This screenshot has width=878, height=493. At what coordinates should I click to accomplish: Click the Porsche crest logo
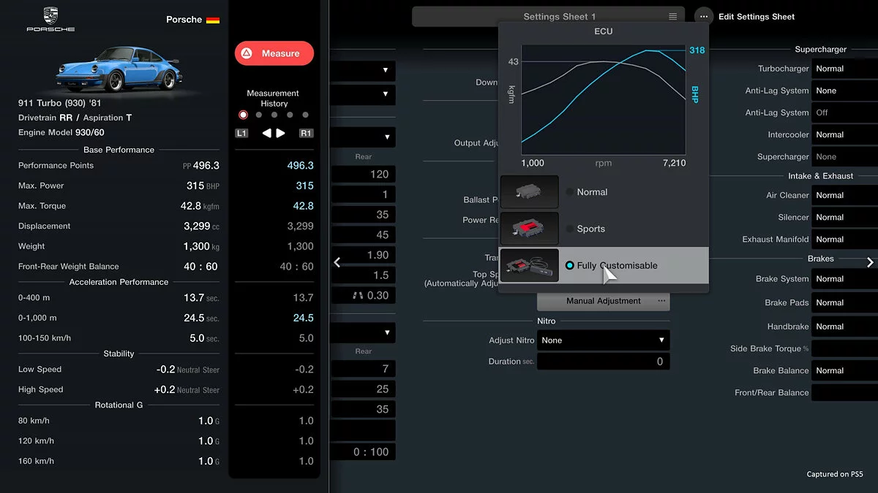50,19
